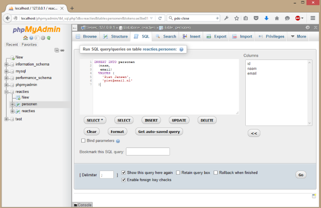Enable Retain query box checkbox
This screenshot has height=208, width=321.
point(178,172)
